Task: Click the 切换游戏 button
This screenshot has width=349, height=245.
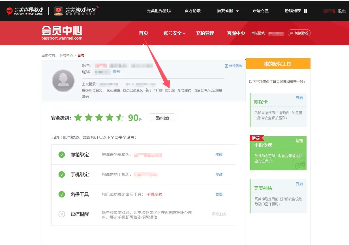Action: 299,33
